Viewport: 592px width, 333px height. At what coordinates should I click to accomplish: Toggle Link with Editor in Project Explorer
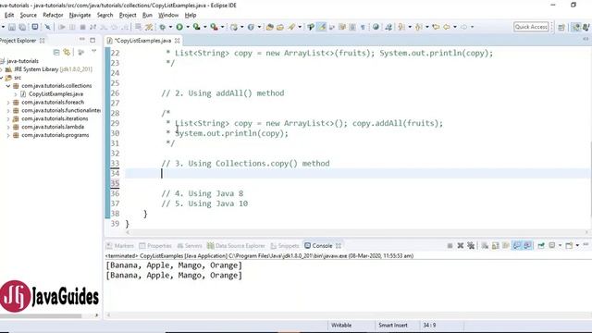pyautogui.click(x=67, y=52)
